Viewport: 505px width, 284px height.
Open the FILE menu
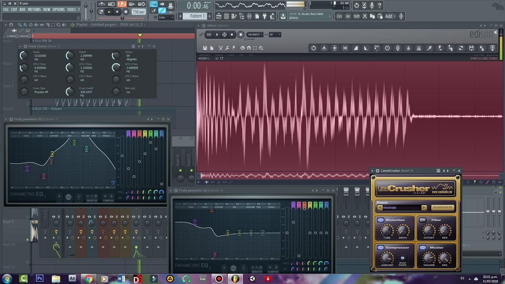6,9
